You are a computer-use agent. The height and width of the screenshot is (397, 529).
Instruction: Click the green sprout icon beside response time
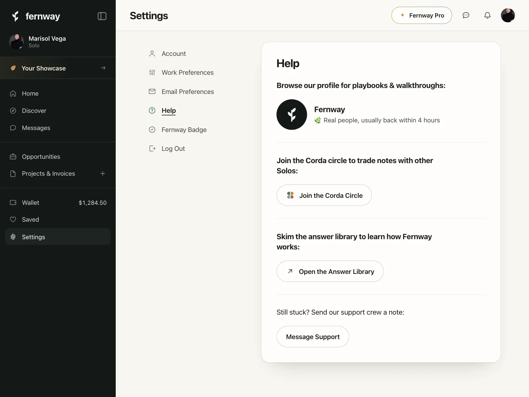[x=318, y=120]
